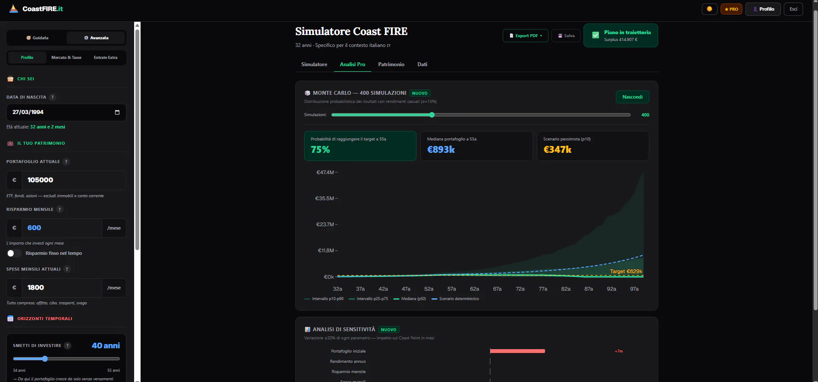Viewport: 818px width, 382px height.
Task: Click the €347k pessimistic scenario card
Action: [593, 146]
